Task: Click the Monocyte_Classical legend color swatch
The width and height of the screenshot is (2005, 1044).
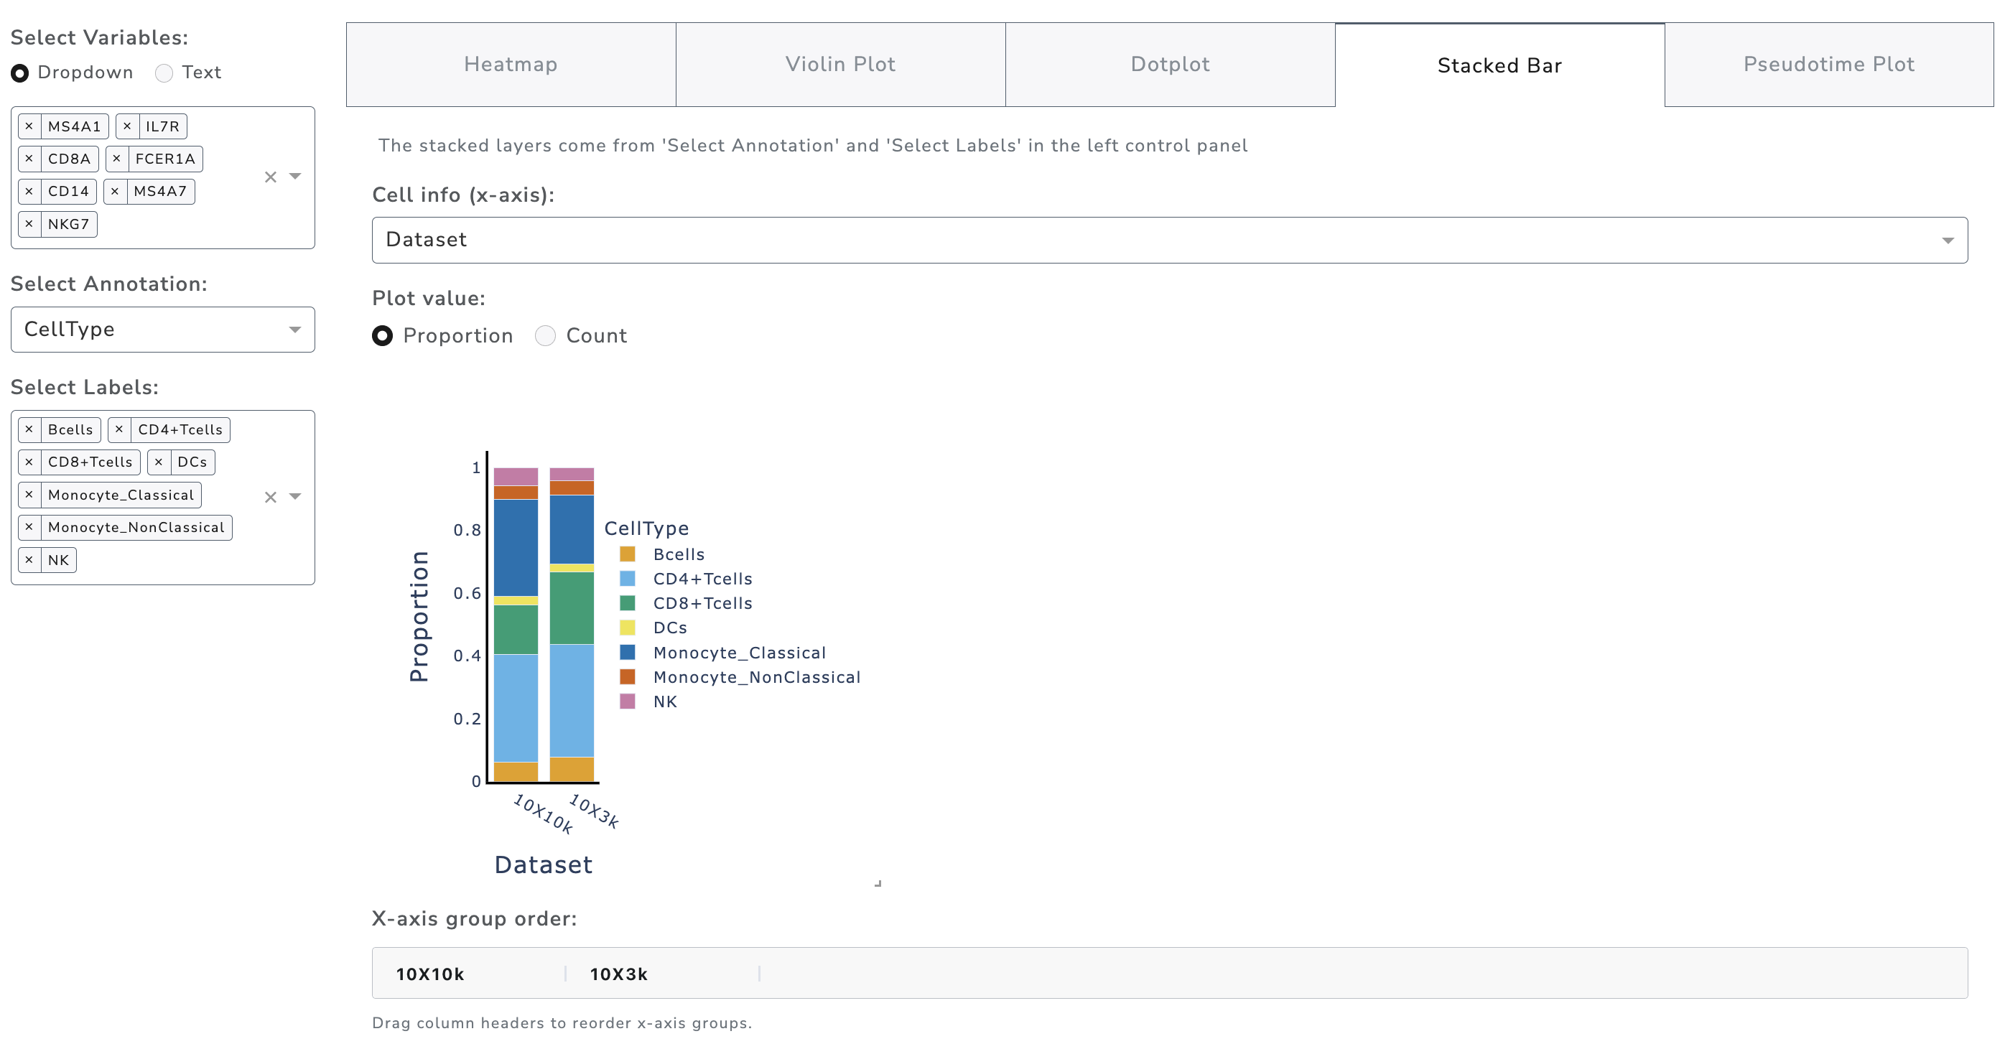Action: tap(628, 652)
